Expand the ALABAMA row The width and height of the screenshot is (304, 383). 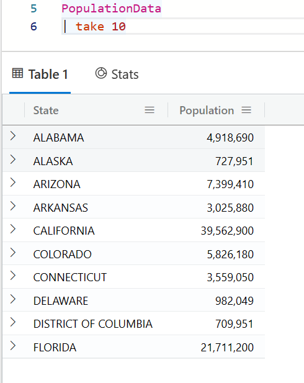click(x=13, y=136)
